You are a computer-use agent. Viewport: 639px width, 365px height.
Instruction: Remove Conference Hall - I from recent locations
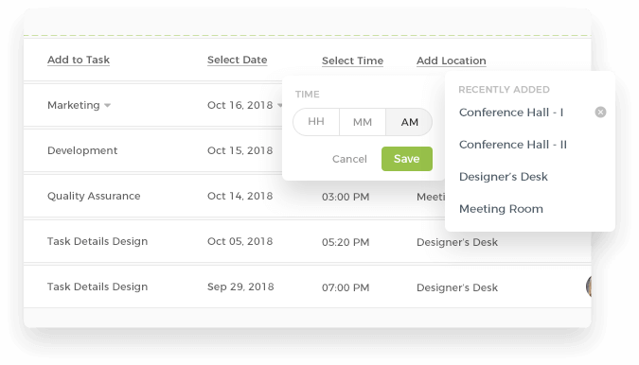tap(600, 112)
